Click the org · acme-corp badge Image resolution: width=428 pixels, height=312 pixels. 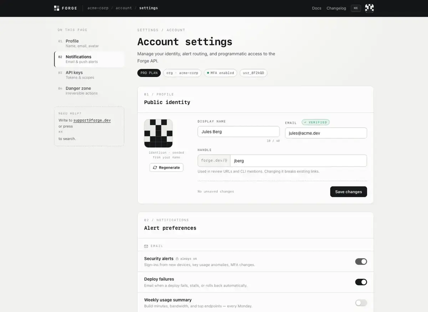point(182,73)
